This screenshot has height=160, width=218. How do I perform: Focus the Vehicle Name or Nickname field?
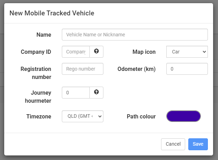pyautogui.click(x=135, y=35)
